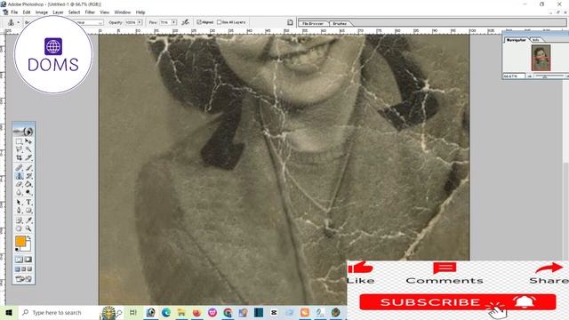Screen dimensions: 569x320
Task: Open the Window menu
Action: pyautogui.click(x=123, y=12)
